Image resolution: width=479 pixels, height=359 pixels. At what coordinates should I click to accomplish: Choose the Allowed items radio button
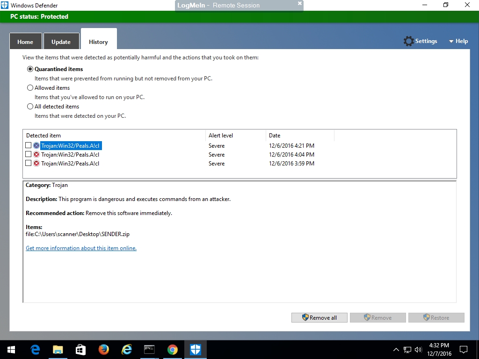pyautogui.click(x=30, y=88)
